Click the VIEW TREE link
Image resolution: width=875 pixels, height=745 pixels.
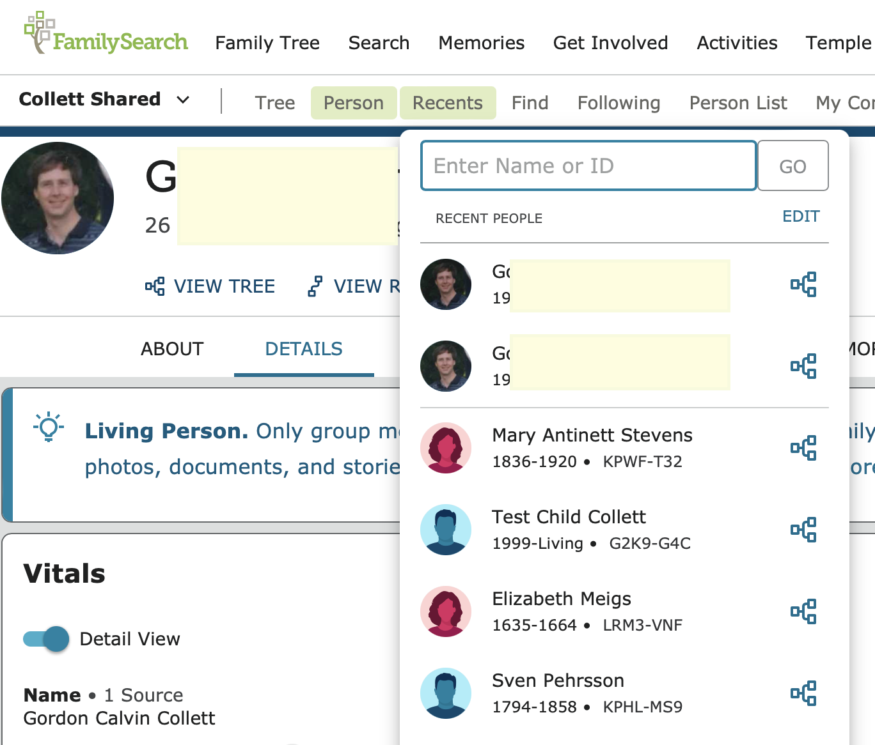coord(210,286)
